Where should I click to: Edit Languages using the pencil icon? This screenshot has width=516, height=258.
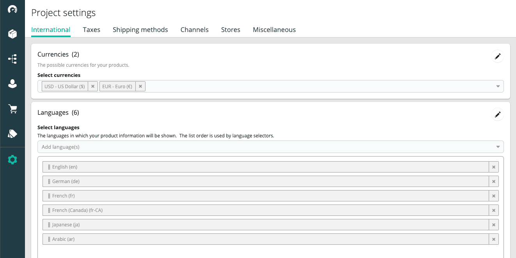497,114
